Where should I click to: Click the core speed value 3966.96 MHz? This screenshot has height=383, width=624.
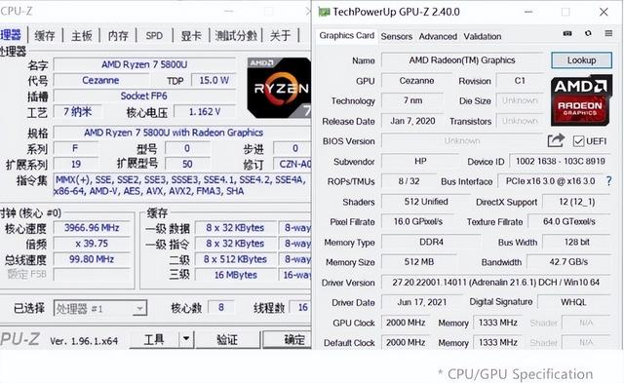coord(92,228)
